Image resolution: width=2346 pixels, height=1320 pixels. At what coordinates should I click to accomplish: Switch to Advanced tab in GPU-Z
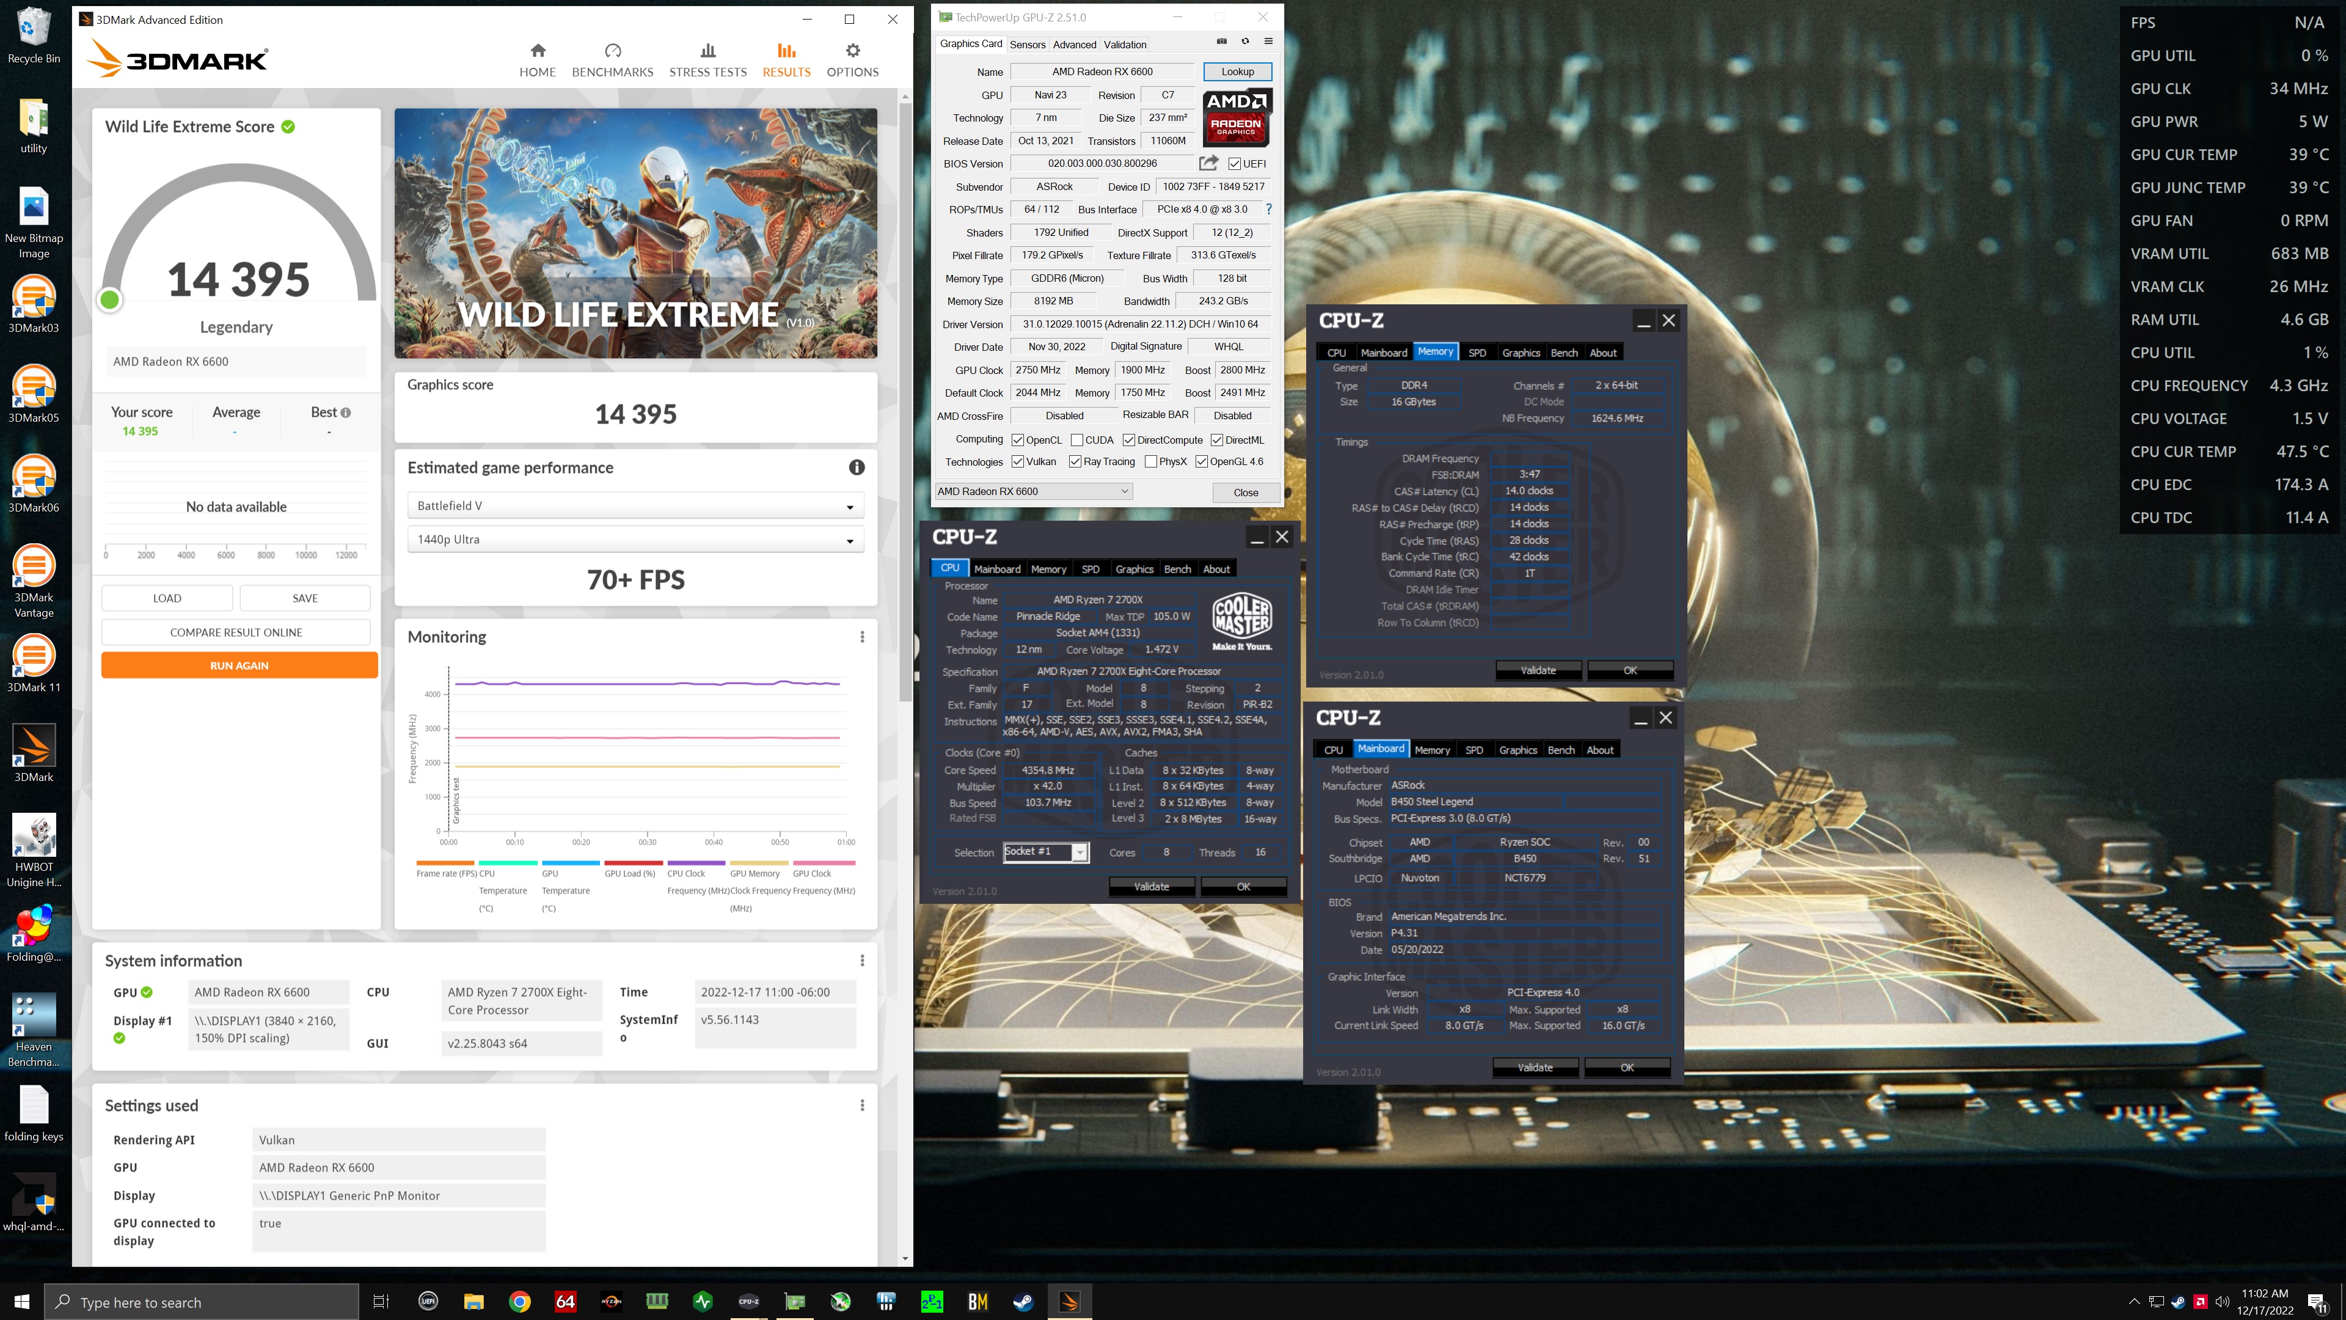[1075, 44]
